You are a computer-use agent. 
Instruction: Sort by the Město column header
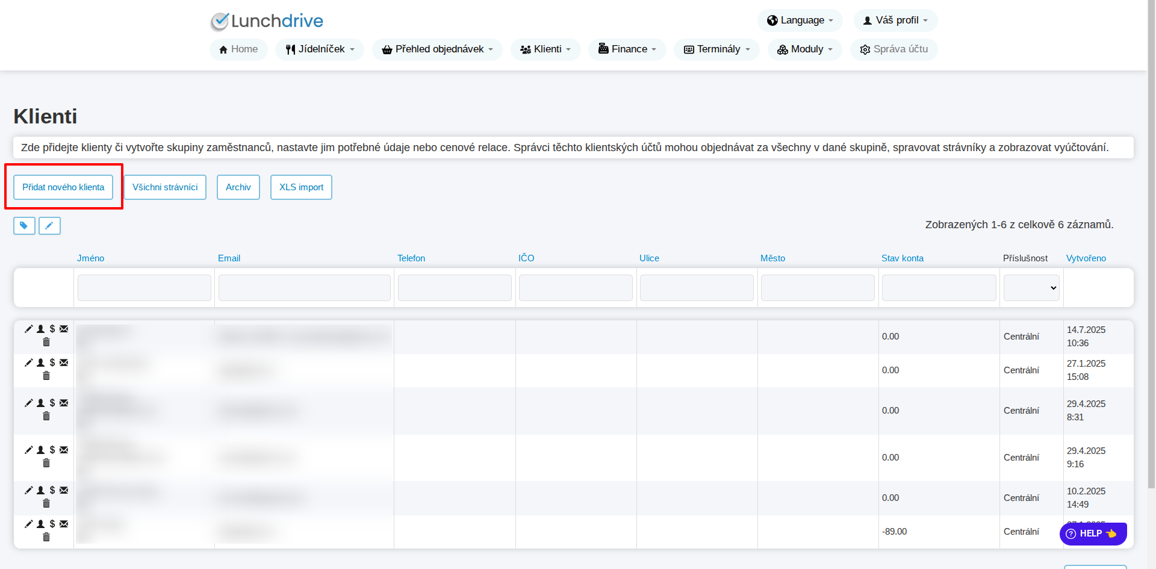tap(772, 258)
